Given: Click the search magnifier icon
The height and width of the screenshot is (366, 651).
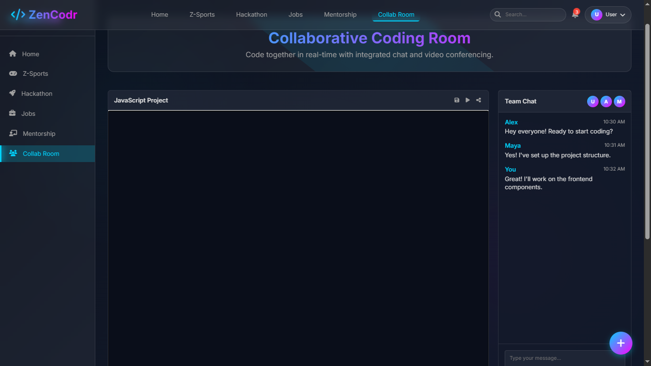Looking at the screenshot, I should point(498,15).
